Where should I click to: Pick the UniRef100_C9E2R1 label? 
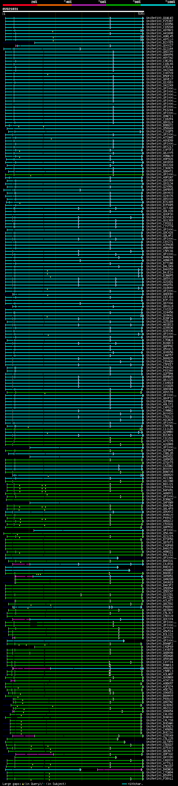point(160,61)
